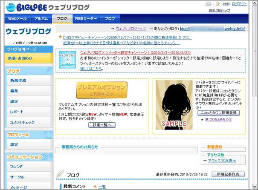Open 設定 under the プロフィール section
Image resolution: width=258 pixels, height=190 pixels.
click(x=29, y=144)
